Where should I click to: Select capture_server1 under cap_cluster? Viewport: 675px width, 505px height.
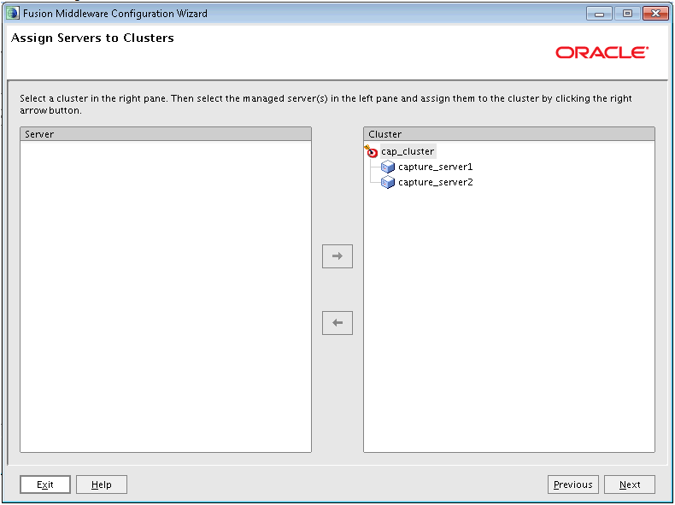435,167
